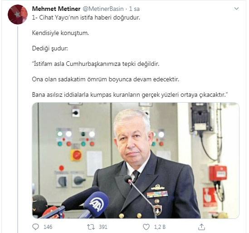Click the text 'Dediği şudur:'
This screenshot has height=233, width=249.
click(x=50, y=49)
